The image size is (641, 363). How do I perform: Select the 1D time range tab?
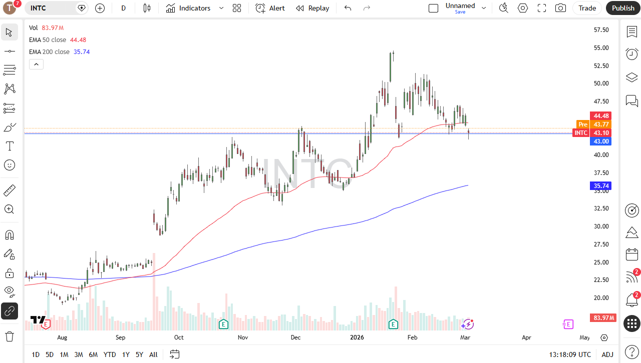click(36, 354)
